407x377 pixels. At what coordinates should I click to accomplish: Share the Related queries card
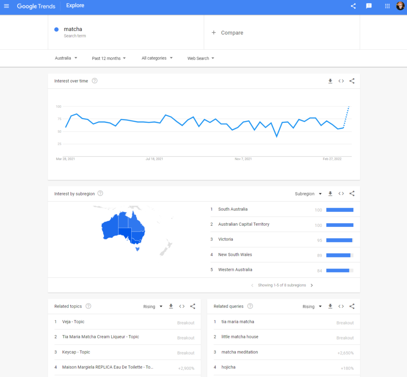tap(352, 306)
